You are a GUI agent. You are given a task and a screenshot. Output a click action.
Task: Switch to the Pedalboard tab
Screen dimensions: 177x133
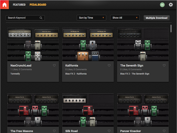tap(38, 5)
